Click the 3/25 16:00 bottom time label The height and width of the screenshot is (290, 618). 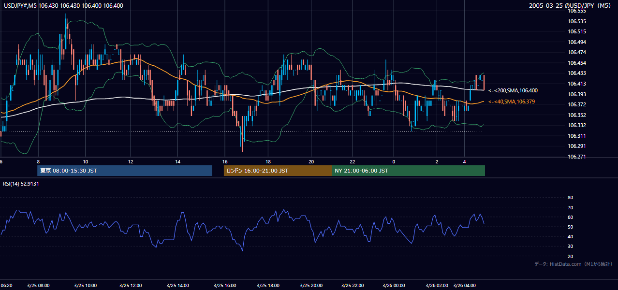point(225,285)
